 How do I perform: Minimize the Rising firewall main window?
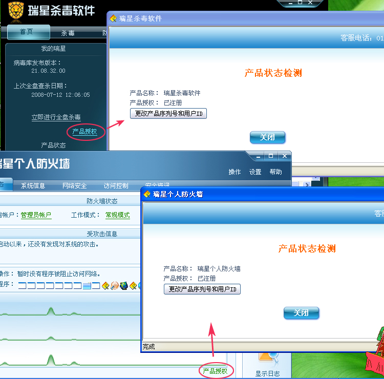click(258, 156)
